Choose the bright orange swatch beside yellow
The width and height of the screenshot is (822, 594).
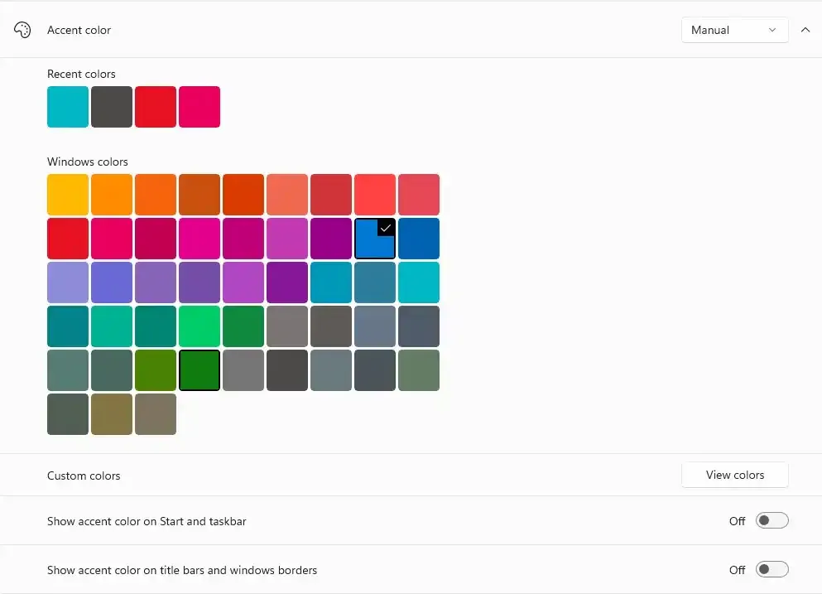point(112,195)
